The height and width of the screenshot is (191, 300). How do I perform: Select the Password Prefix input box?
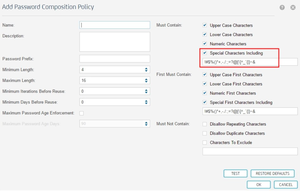[115, 59]
